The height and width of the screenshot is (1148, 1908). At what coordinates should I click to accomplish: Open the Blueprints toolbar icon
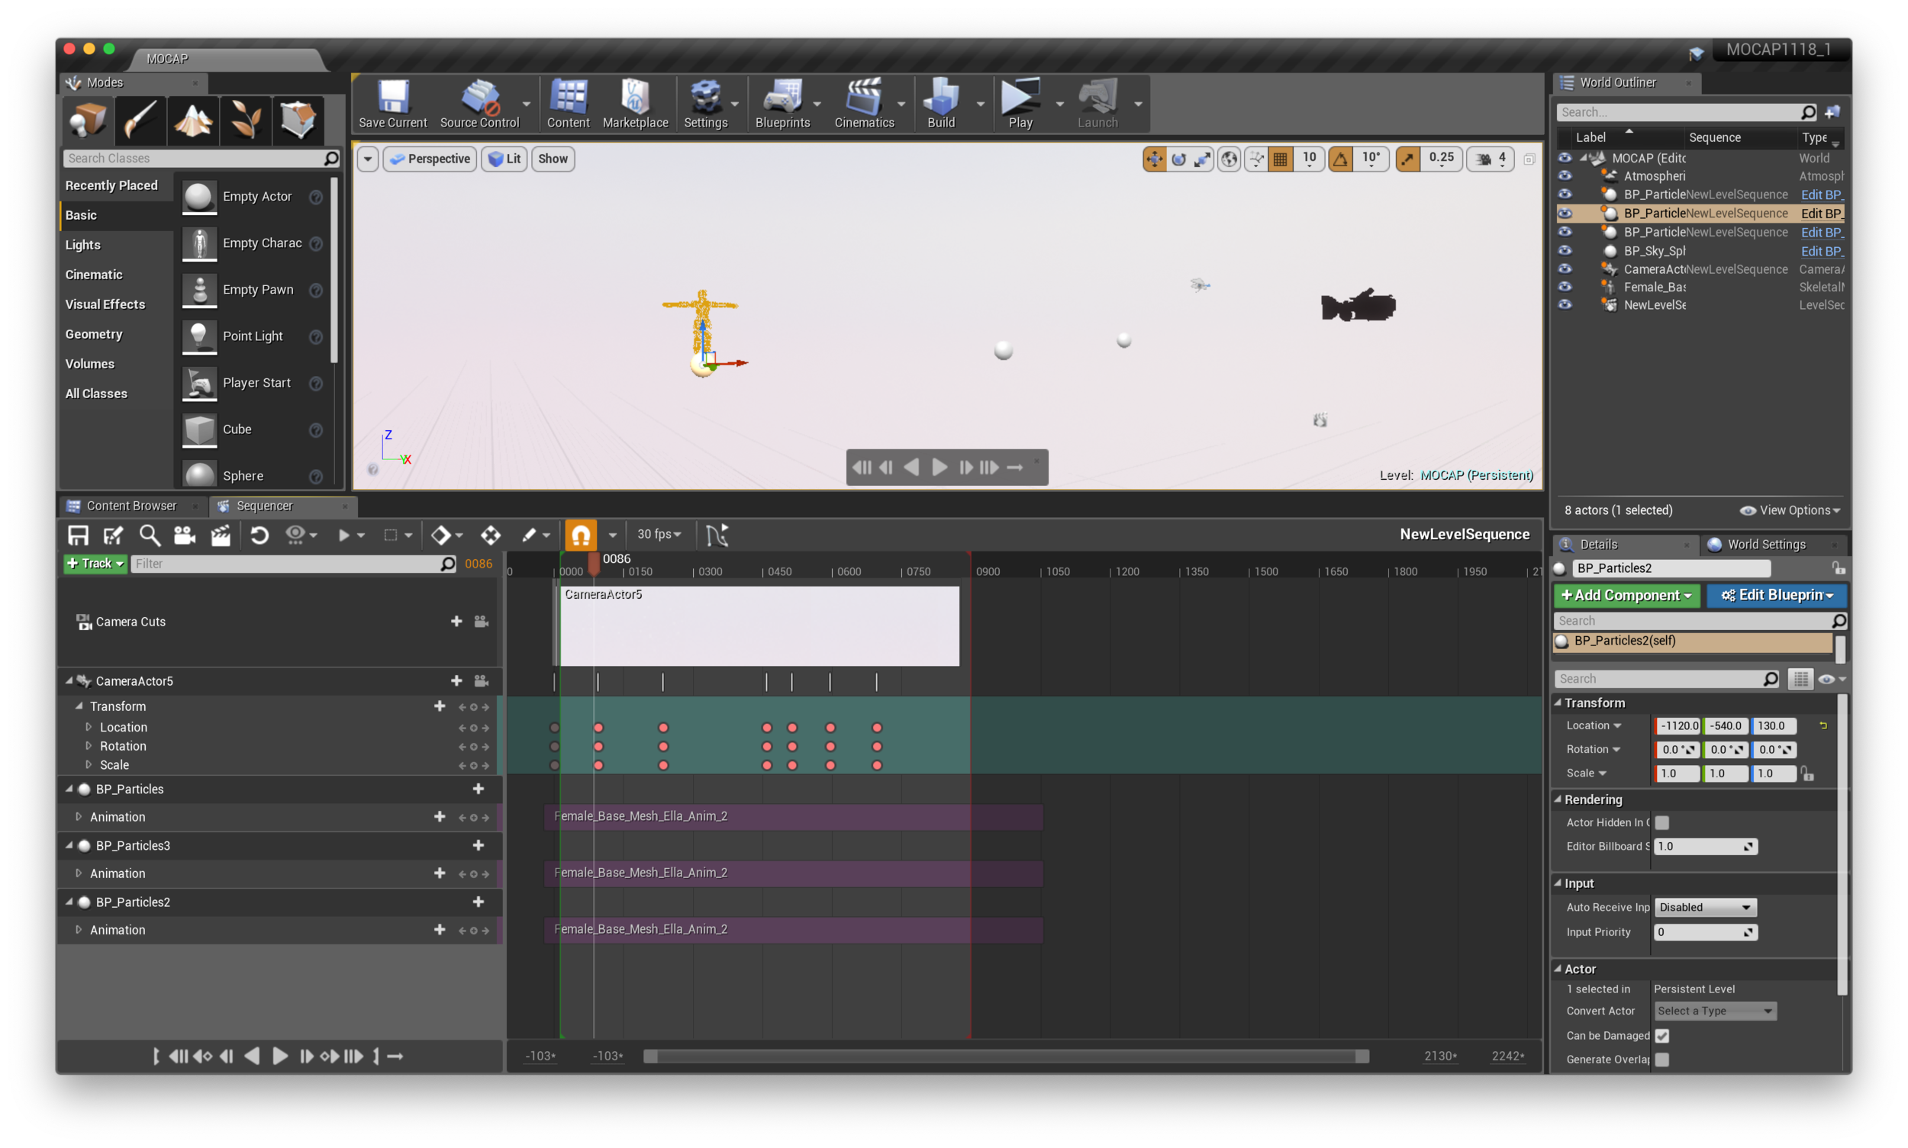782,104
